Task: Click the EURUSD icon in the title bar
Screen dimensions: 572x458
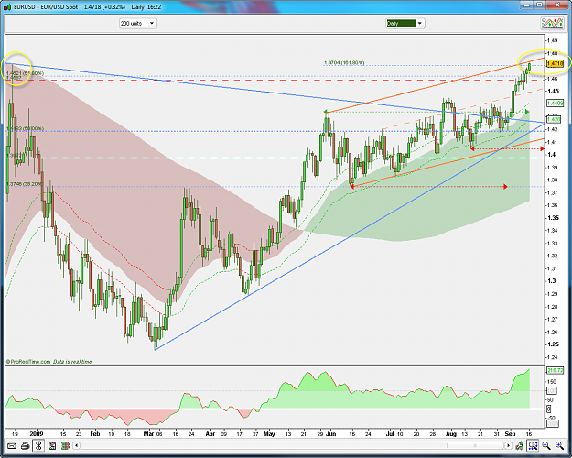Action: pos(7,7)
